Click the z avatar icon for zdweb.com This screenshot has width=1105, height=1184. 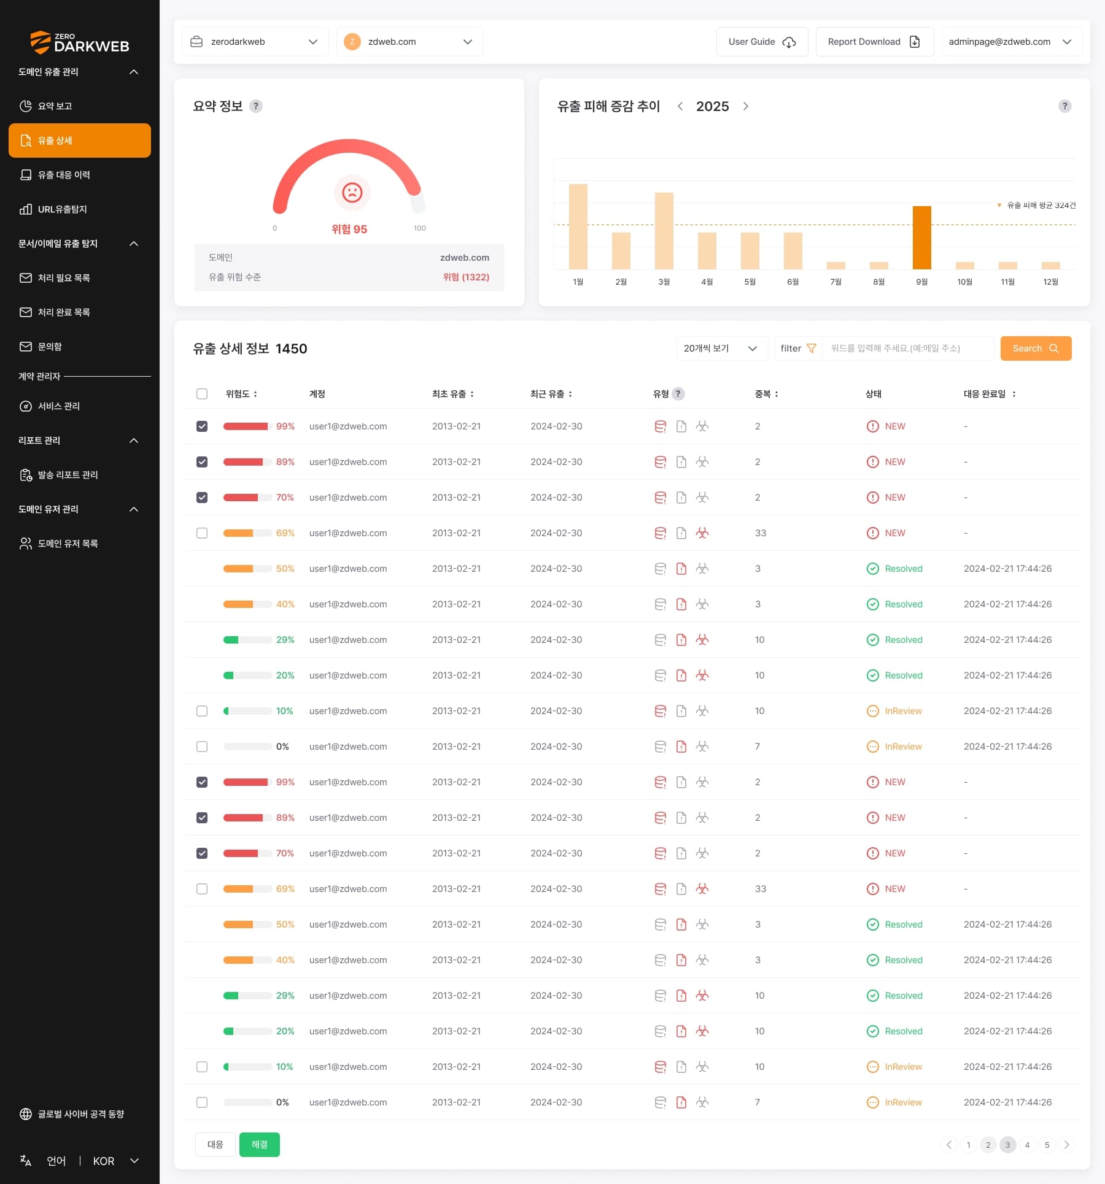(x=352, y=42)
